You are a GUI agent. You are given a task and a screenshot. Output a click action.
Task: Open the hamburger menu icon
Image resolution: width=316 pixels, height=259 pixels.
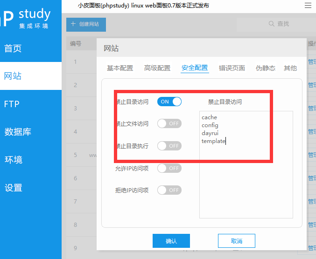(308, 5)
